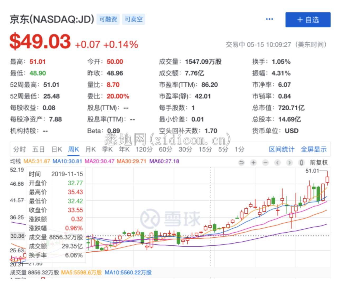
Task: Switch to the 分时 tab
Action: [x=20, y=149]
